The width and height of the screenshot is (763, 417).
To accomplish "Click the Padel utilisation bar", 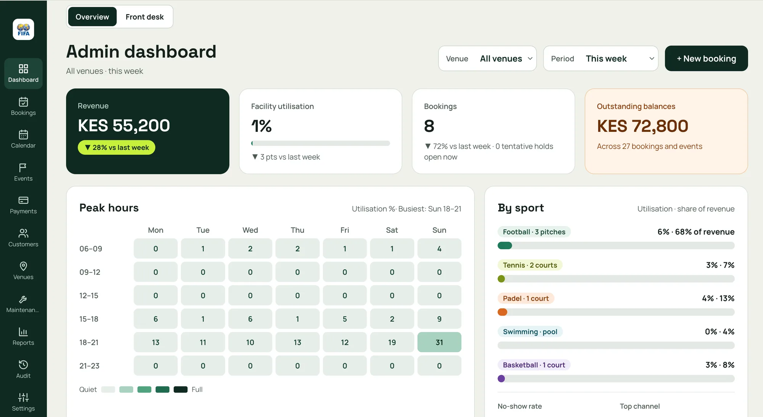I will coord(616,312).
